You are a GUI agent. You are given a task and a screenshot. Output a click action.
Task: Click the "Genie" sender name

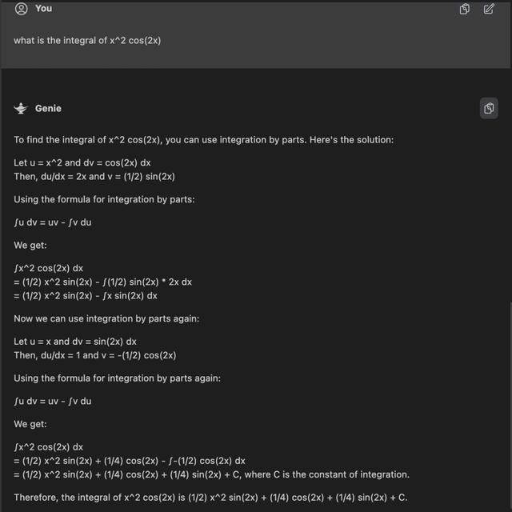pyautogui.click(x=48, y=108)
